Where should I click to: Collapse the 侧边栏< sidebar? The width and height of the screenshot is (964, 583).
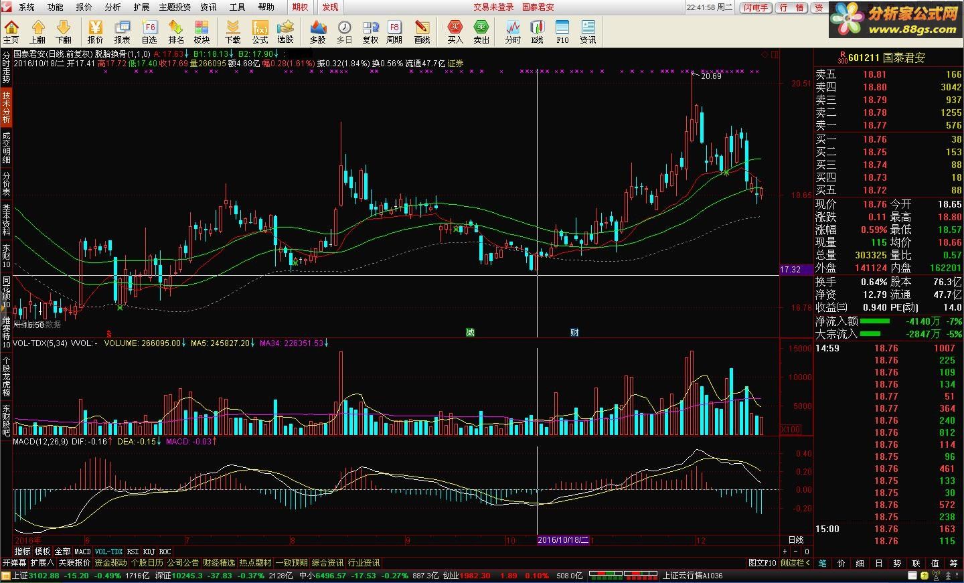pyautogui.click(x=795, y=563)
